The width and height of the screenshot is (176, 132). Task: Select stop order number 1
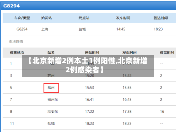[x=11, y=64]
